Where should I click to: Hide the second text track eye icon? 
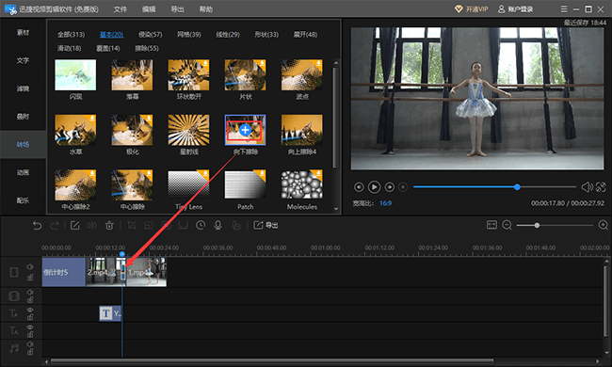(30, 327)
